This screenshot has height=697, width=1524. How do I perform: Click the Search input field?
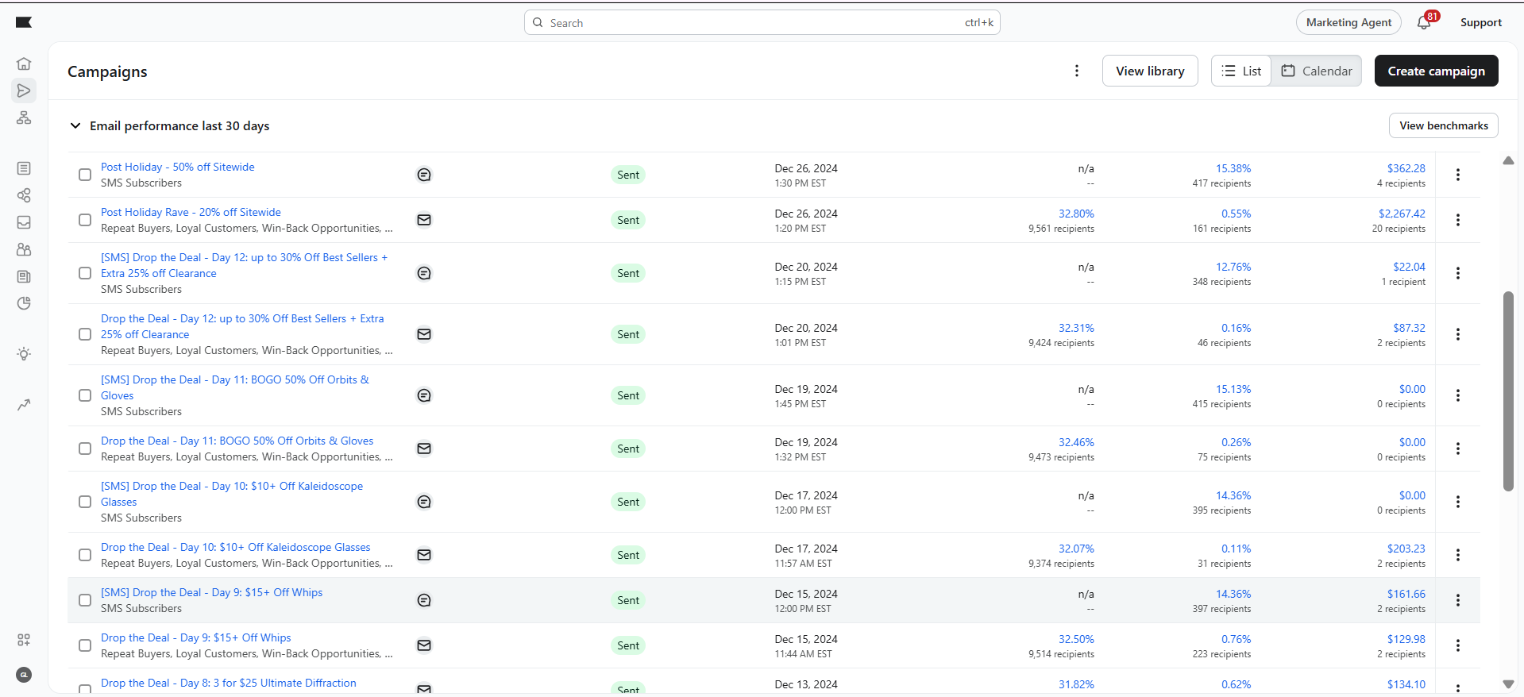(754, 23)
